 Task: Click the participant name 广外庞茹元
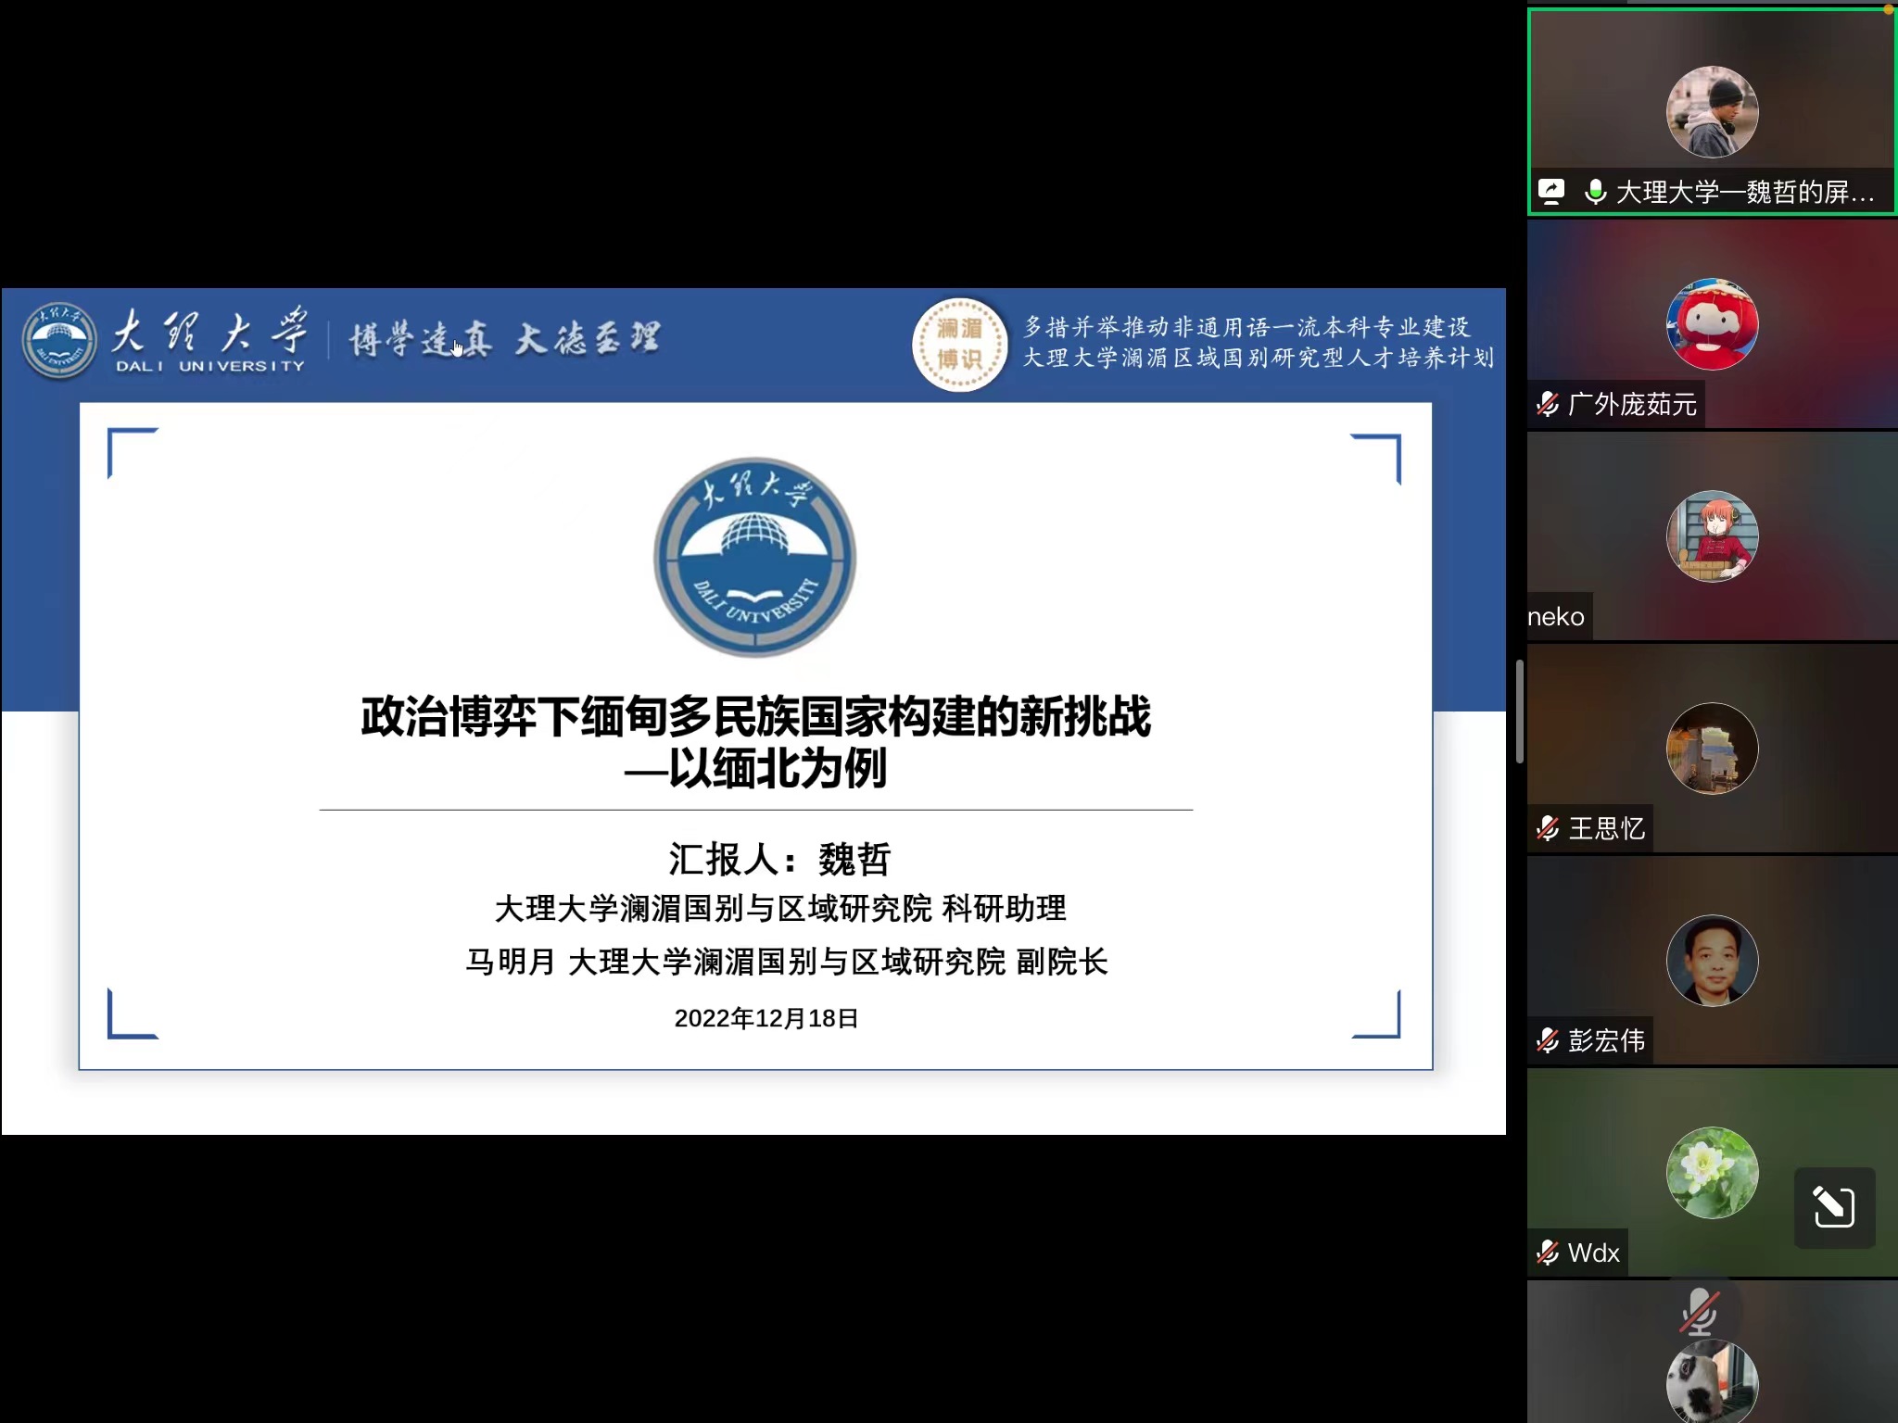[x=1632, y=404]
